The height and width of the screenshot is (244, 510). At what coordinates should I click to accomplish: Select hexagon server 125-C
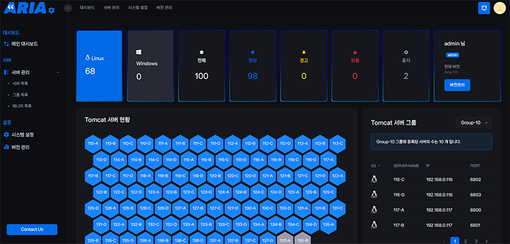click(x=328, y=192)
